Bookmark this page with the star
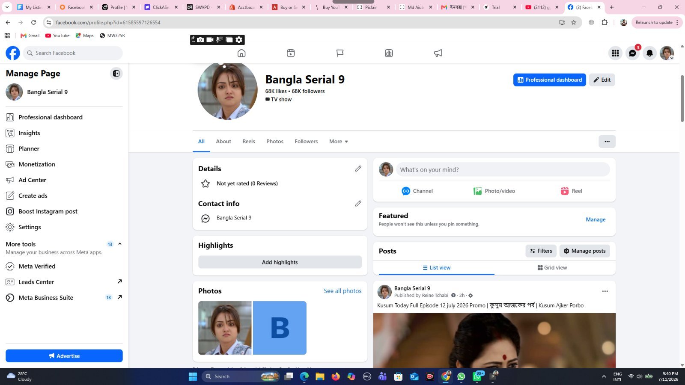 coord(574,22)
